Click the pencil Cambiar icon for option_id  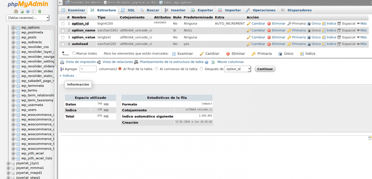point(249,24)
